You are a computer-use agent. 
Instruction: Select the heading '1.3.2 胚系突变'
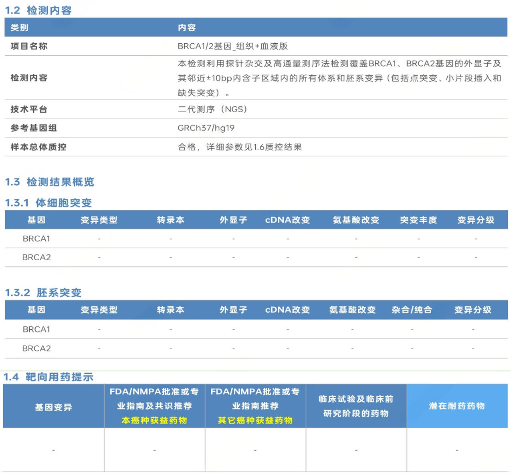pos(43,293)
